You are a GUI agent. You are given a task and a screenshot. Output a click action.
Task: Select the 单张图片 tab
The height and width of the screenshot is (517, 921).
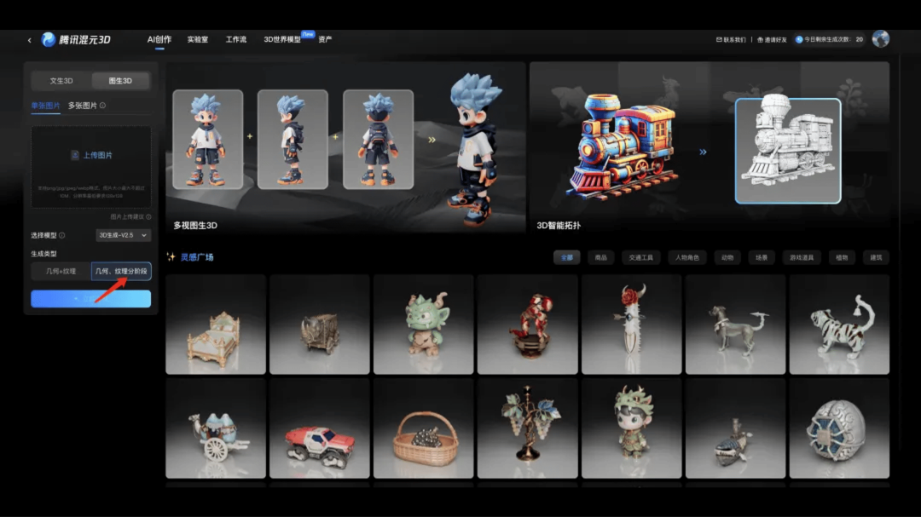[x=45, y=106]
